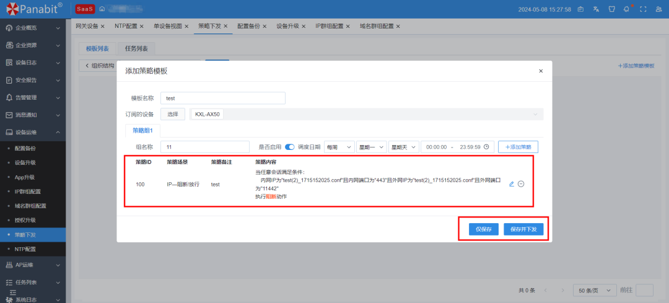The height and width of the screenshot is (303, 669).
Task: Remove policy 100 with minus icon
Action: (x=521, y=184)
